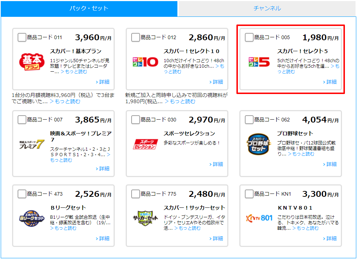Image resolution: width=357 pixels, height=259 pixels.
Task: Check the box for 商品コード 062
Action: click(x=249, y=120)
